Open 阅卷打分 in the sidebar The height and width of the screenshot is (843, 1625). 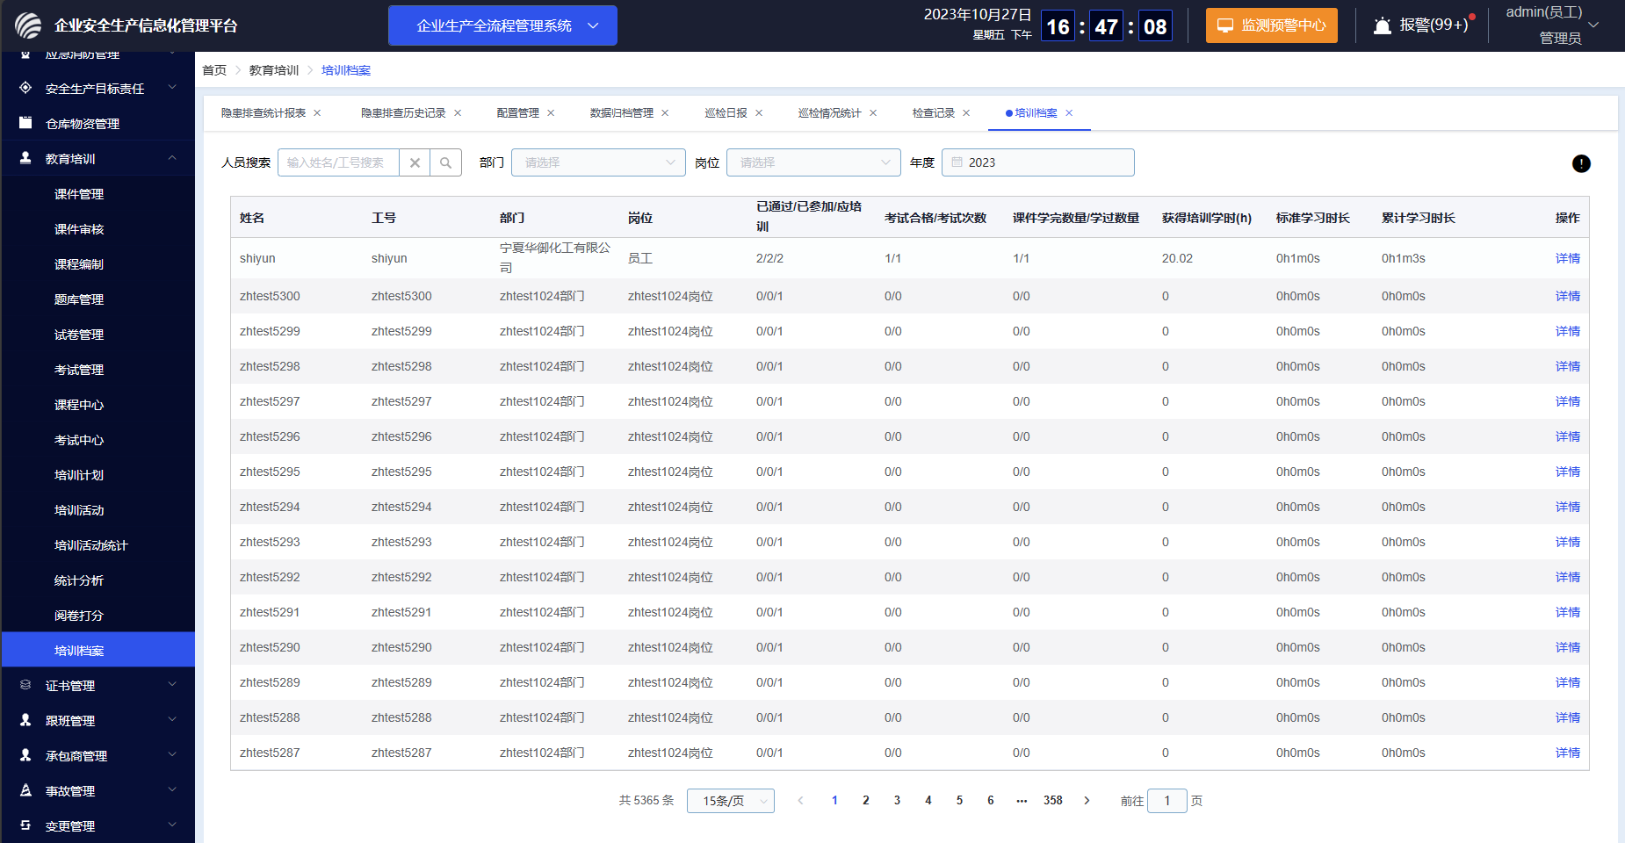click(x=79, y=616)
